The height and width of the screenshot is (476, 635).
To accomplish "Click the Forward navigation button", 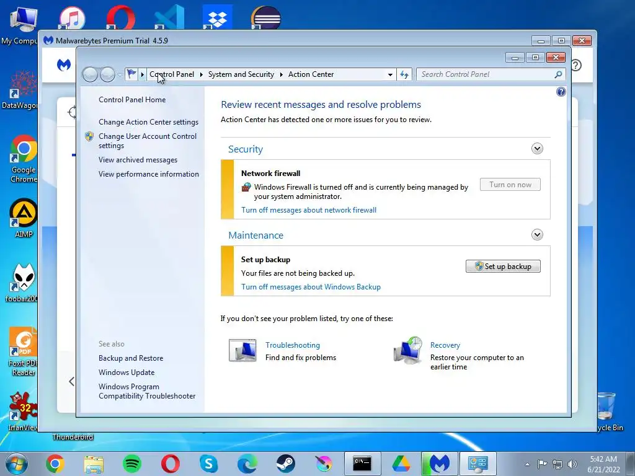I will (x=107, y=74).
